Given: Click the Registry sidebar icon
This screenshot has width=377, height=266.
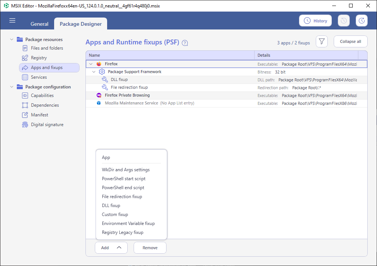Looking at the screenshot, I should (x=25, y=58).
